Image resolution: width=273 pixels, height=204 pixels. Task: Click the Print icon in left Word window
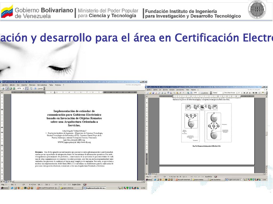tap(3, 88)
